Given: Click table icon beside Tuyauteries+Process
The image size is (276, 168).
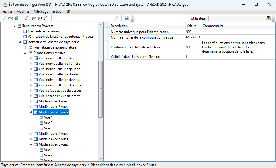Looking at the screenshot, I should pos(20,26).
